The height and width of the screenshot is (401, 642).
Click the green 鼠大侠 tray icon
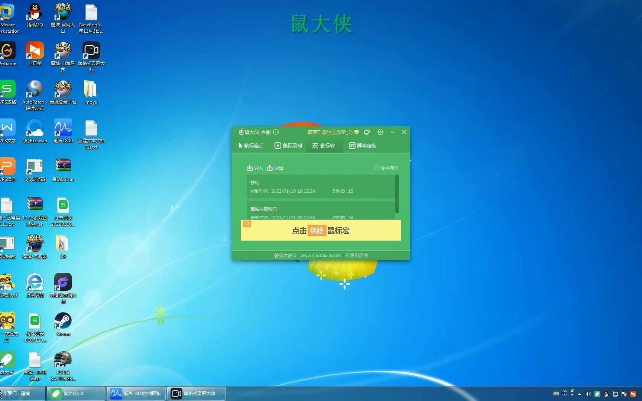pos(597,394)
